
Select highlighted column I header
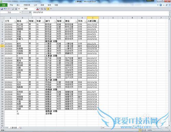pyautogui.click(x=93, y=18)
